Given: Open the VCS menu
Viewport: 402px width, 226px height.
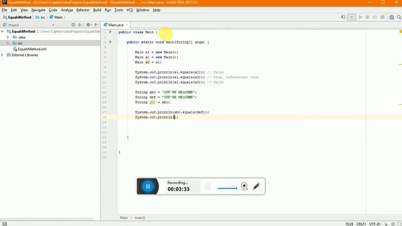Looking at the screenshot, I should pos(129,10).
